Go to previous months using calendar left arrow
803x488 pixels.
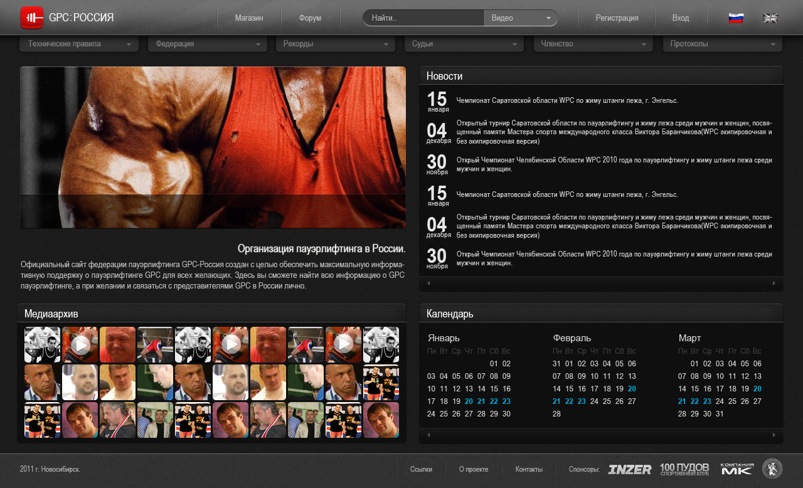click(428, 435)
